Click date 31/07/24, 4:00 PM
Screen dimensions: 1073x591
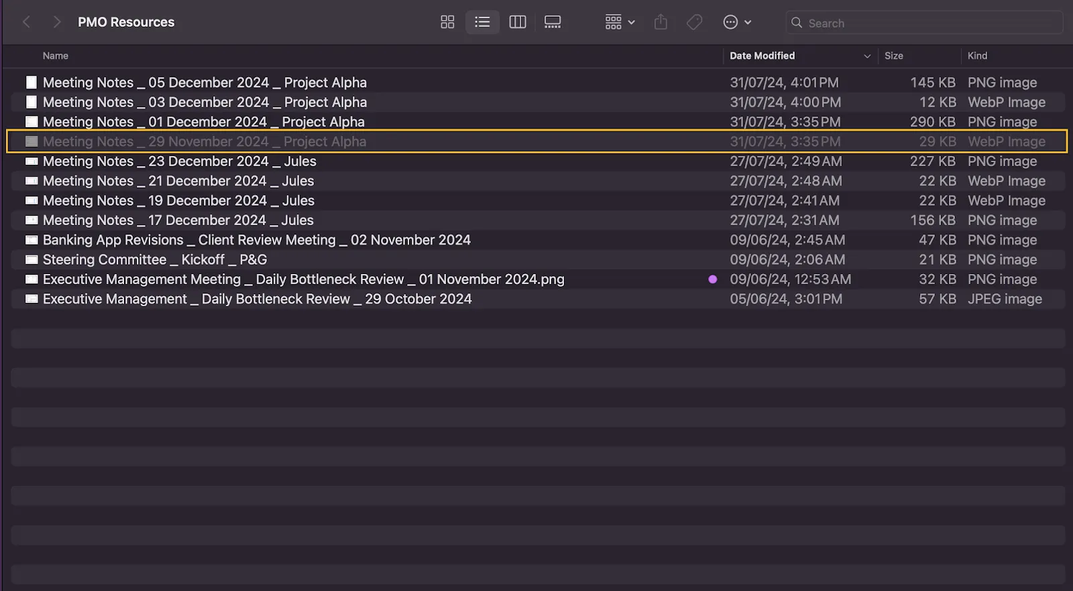click(785, 102)
